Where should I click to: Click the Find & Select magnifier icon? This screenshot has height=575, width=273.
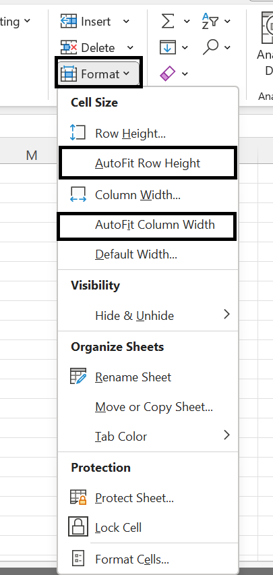210,47
